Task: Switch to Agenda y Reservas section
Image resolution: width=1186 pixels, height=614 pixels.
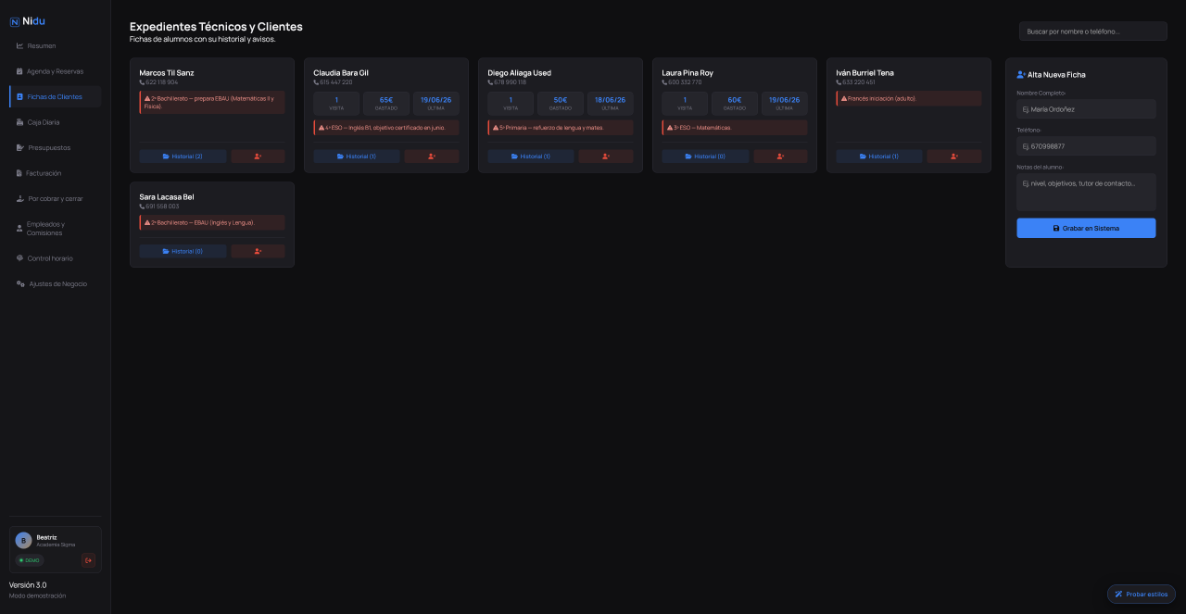Action: pyautogui.click(x=56, y=71)
